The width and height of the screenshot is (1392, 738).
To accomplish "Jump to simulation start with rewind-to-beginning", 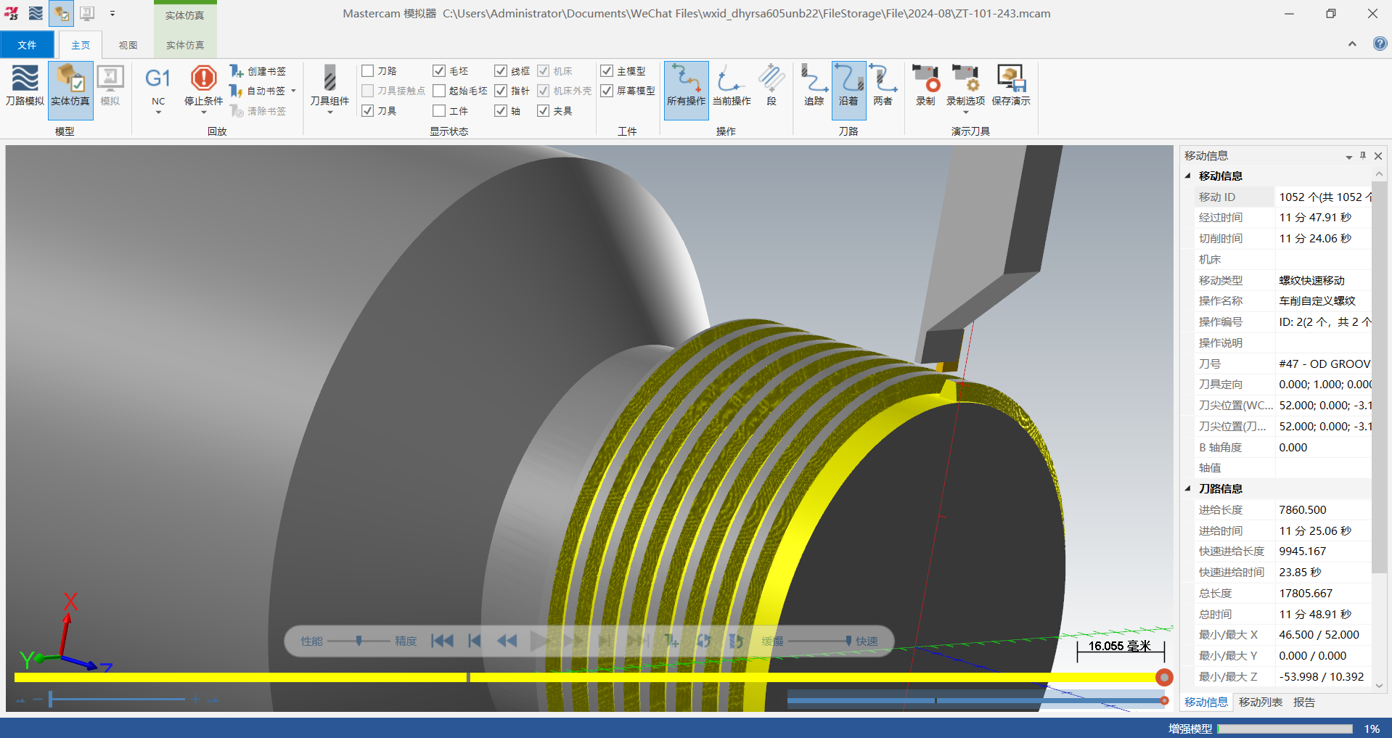I will coord(442,641).
